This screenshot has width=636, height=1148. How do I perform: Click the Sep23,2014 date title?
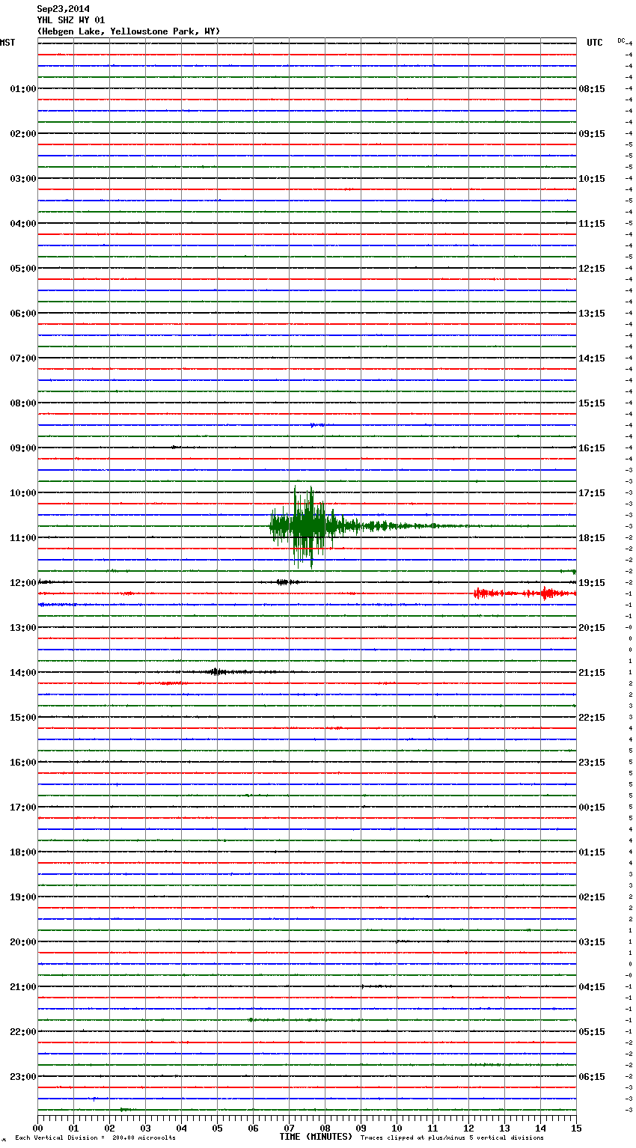click(x=63, y=10)
